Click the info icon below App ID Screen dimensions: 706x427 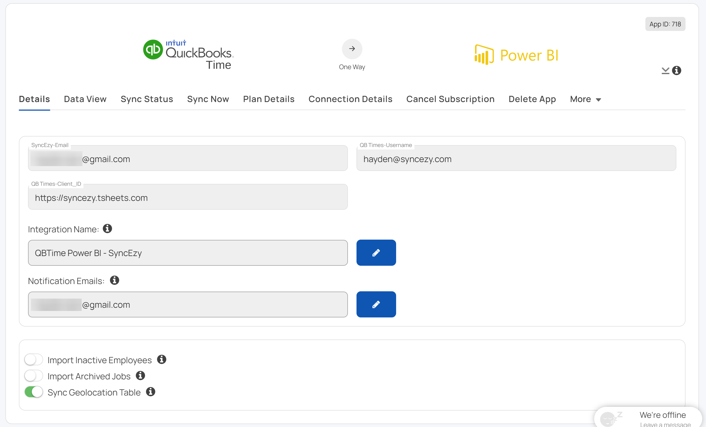(x=676, y=70)
